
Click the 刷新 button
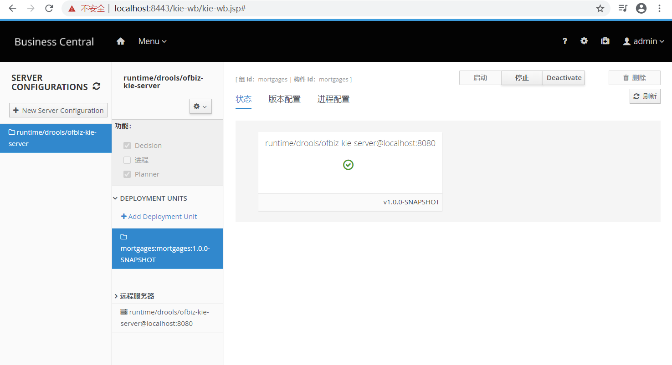645,96
